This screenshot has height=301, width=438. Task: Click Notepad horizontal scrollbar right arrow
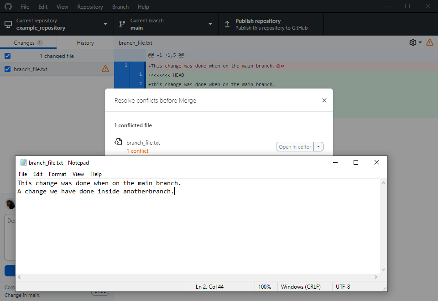coord(376,277)
